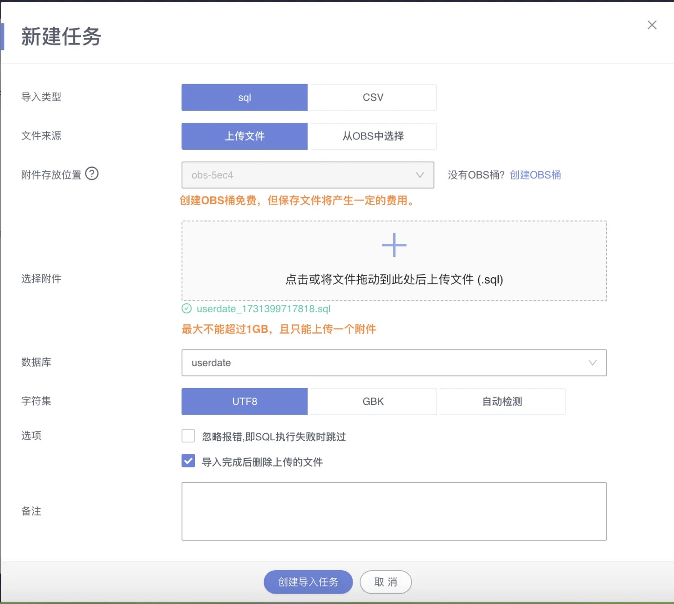Choose 从OBS中选择 as file source
The height and width of the screenshot is (604, 674).
click(x=373, y=136)
